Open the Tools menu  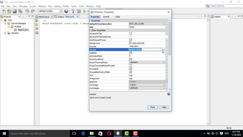(81, 6)
